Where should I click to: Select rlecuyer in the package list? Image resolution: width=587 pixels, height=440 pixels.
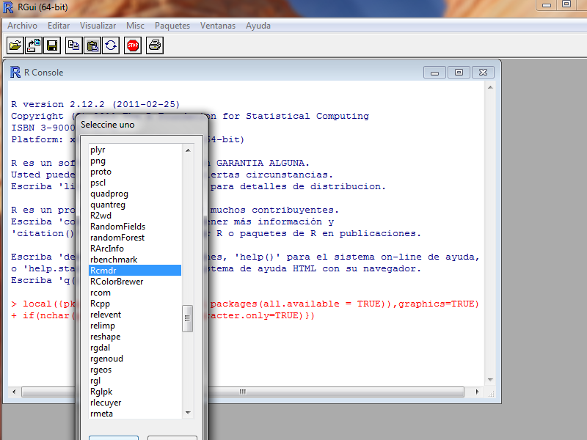pyautogui.click(x=135, y=403)
